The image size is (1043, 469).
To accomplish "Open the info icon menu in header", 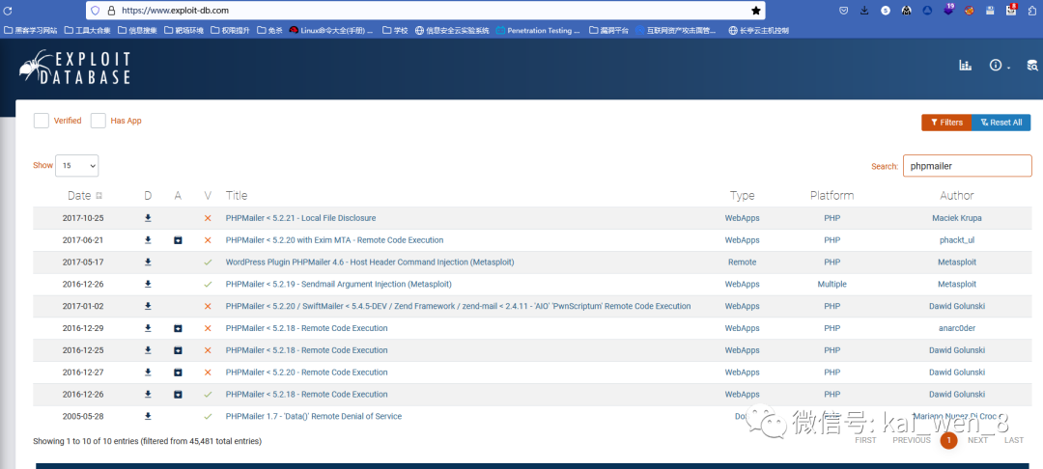I will pos(1000,65).
